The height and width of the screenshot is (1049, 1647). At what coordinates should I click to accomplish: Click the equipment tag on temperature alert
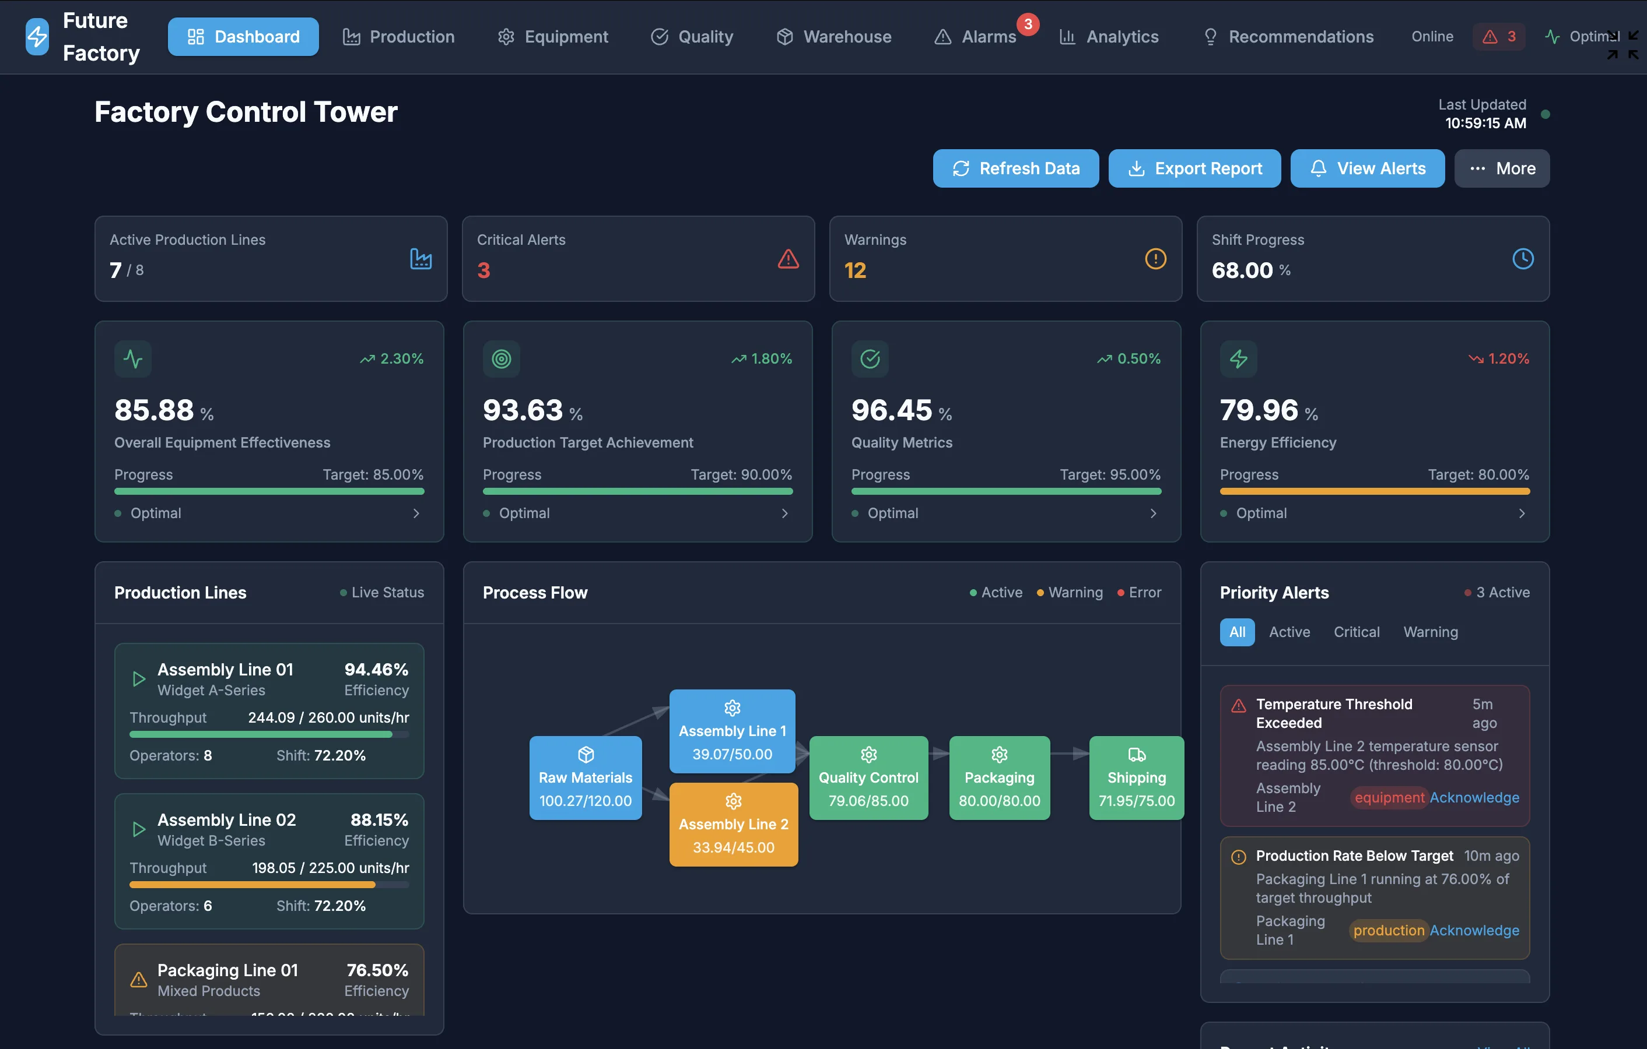pos(1389,797)
